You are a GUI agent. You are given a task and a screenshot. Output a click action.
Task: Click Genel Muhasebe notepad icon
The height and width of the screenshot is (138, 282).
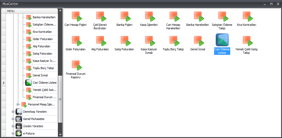[x=19, y=119]
